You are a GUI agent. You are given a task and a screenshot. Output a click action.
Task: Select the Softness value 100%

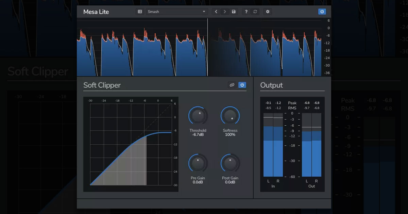[x=230, y=135]
